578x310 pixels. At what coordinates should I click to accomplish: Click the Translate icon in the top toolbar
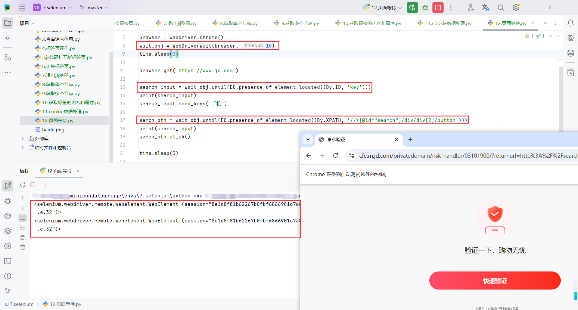point(486,8)
